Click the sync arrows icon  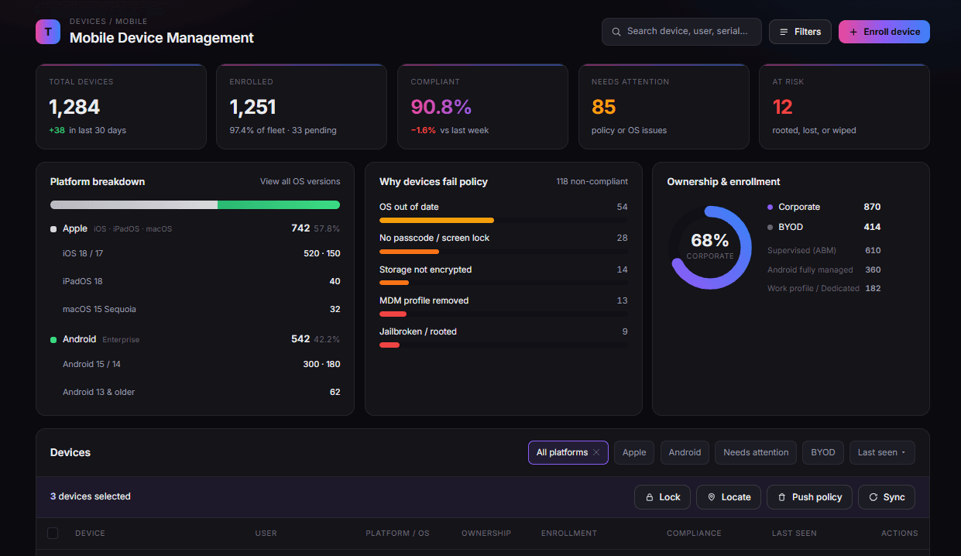(873, 497)
